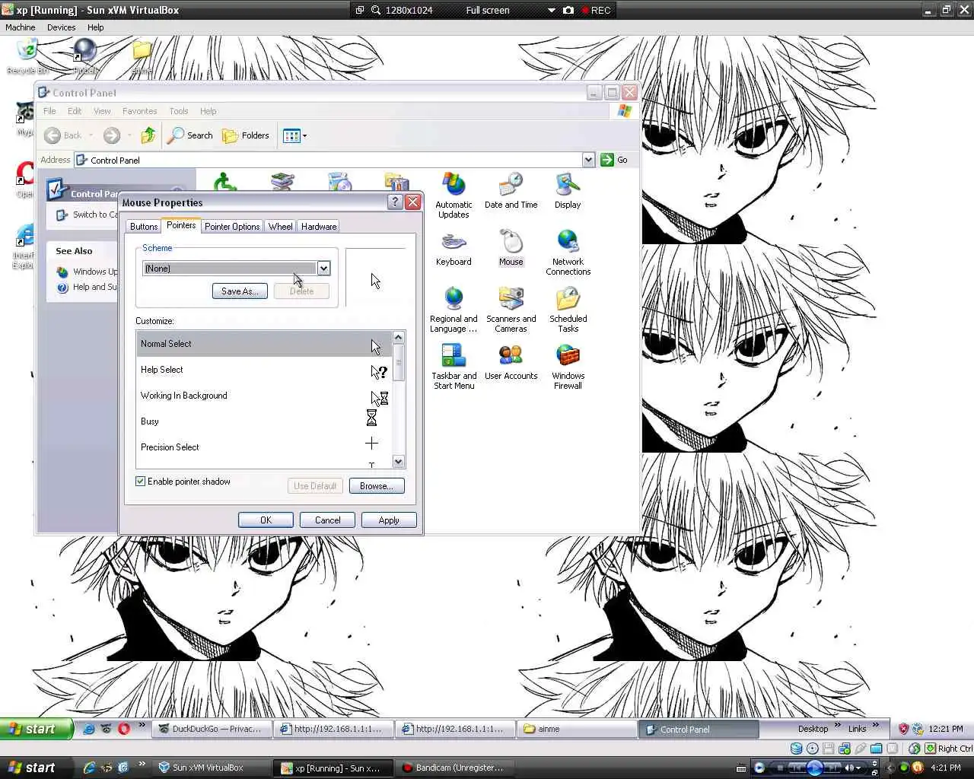Open the Back button history arrow

91,135
